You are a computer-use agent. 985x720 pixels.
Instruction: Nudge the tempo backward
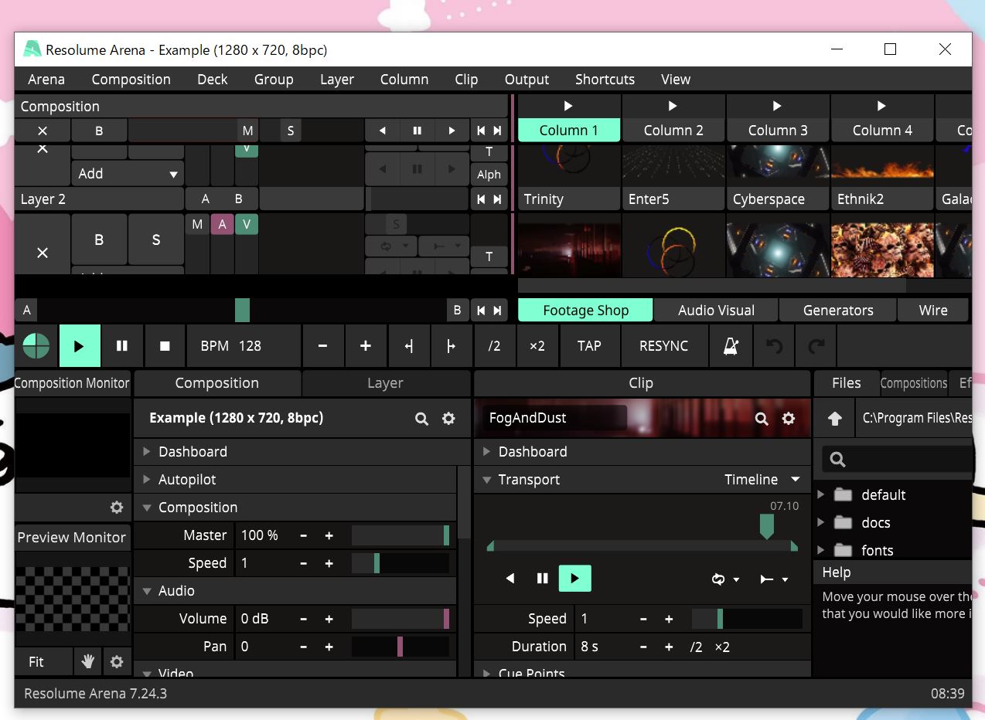tap(408, 346)
